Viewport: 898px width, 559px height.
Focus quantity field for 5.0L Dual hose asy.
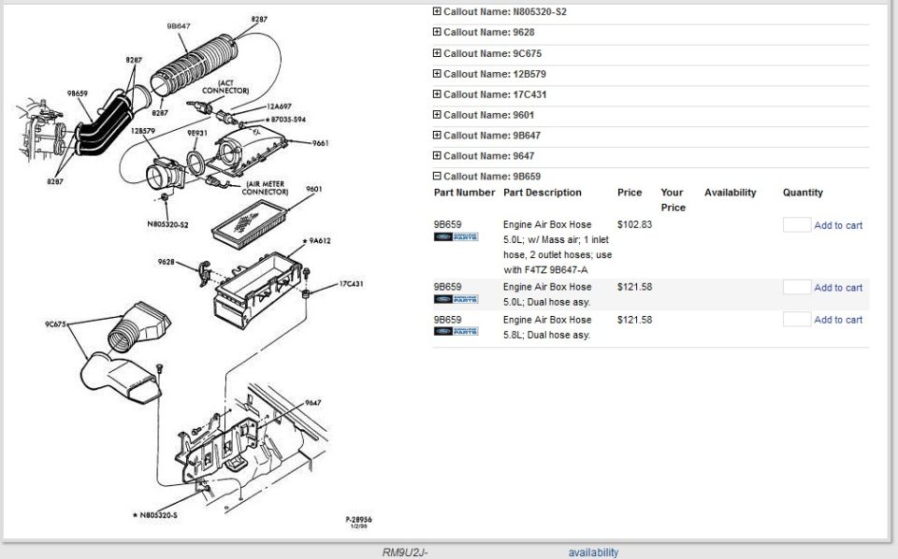pyautogui.click(x=797, y=287)
